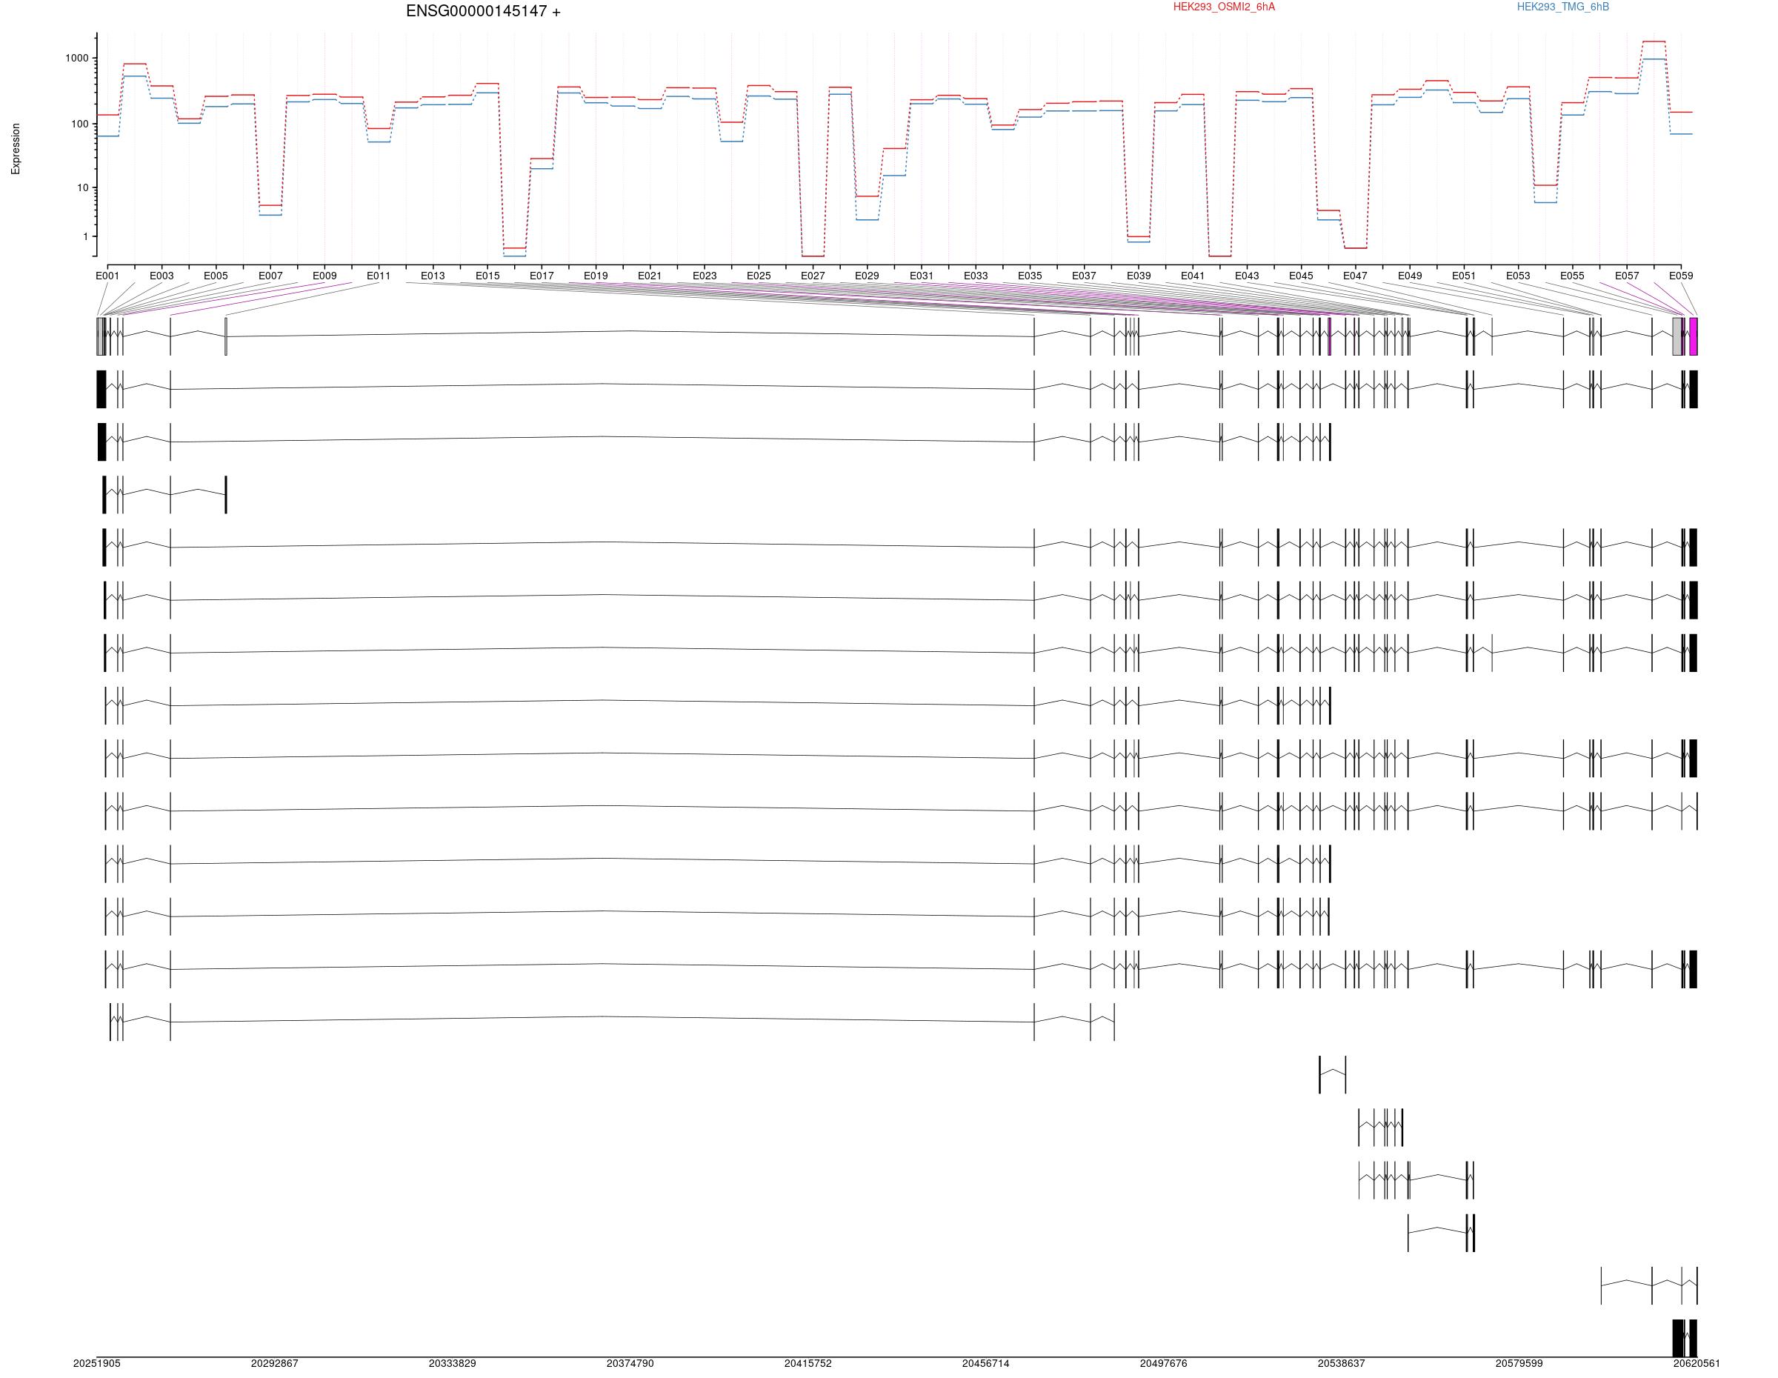Select exon label E015
The width and height of the screenshot is (1778, 1378).
[x=487, y=276]
